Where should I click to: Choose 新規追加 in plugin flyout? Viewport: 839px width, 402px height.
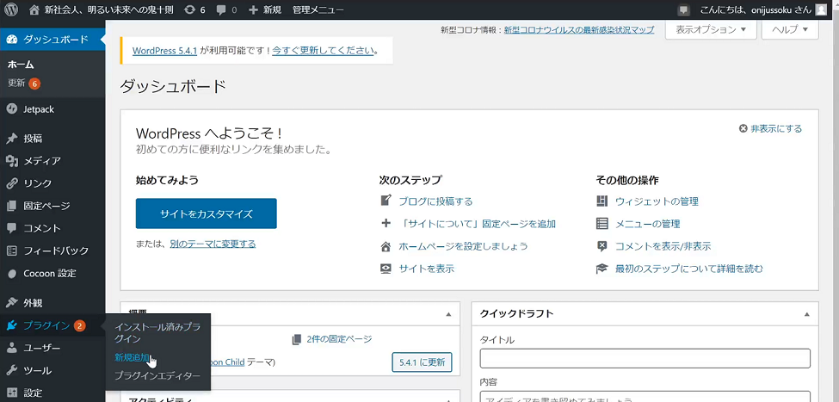pos(132,357)
